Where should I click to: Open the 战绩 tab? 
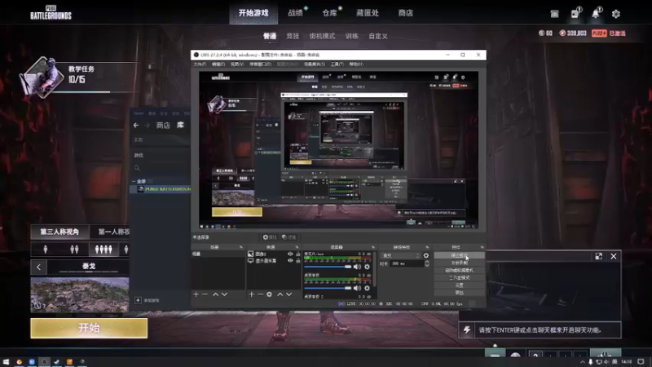(x=295, y=13)
